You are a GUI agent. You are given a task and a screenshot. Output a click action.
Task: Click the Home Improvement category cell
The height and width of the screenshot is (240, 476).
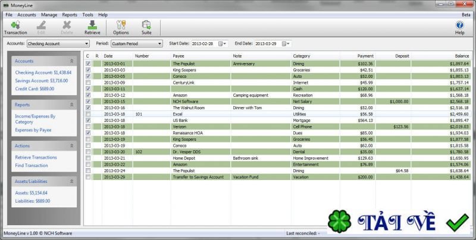pyautogui.click(x=315, y=158)
